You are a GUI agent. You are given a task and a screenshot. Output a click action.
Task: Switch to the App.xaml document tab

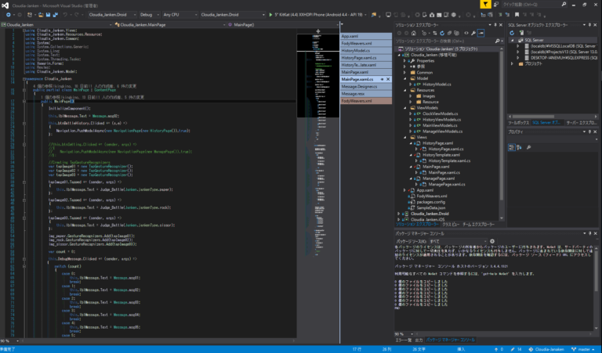tap(350, 36)
